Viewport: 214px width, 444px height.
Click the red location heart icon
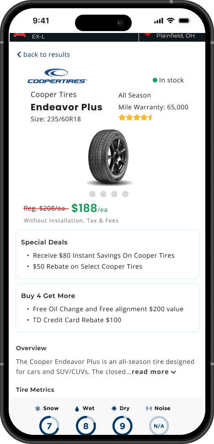click(147, 34)
